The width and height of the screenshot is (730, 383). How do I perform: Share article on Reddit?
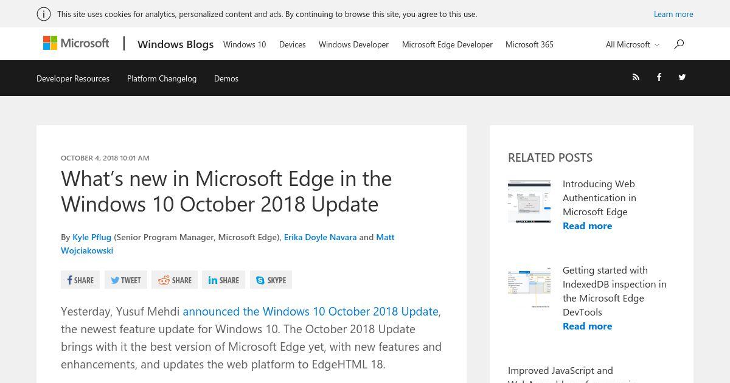pyautogui.click(x=175, y=280)
